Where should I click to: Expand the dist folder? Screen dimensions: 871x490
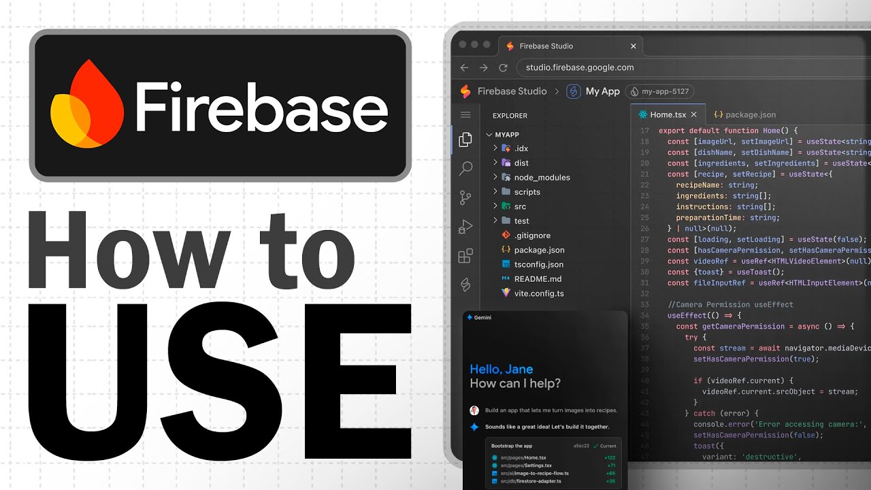tap(495, 163)
